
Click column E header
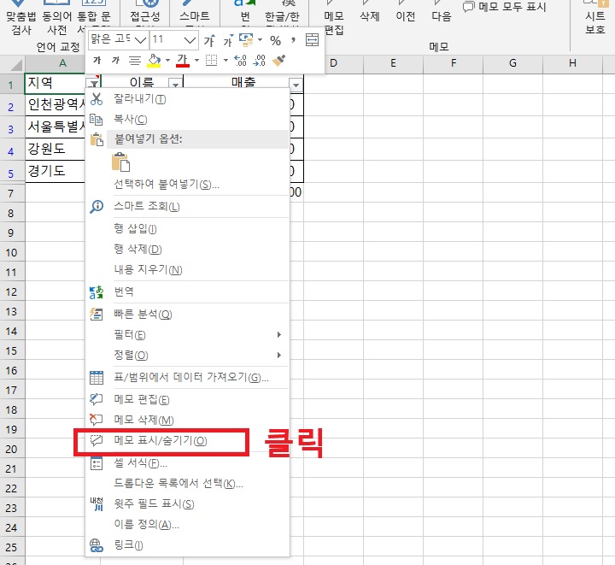393,63
